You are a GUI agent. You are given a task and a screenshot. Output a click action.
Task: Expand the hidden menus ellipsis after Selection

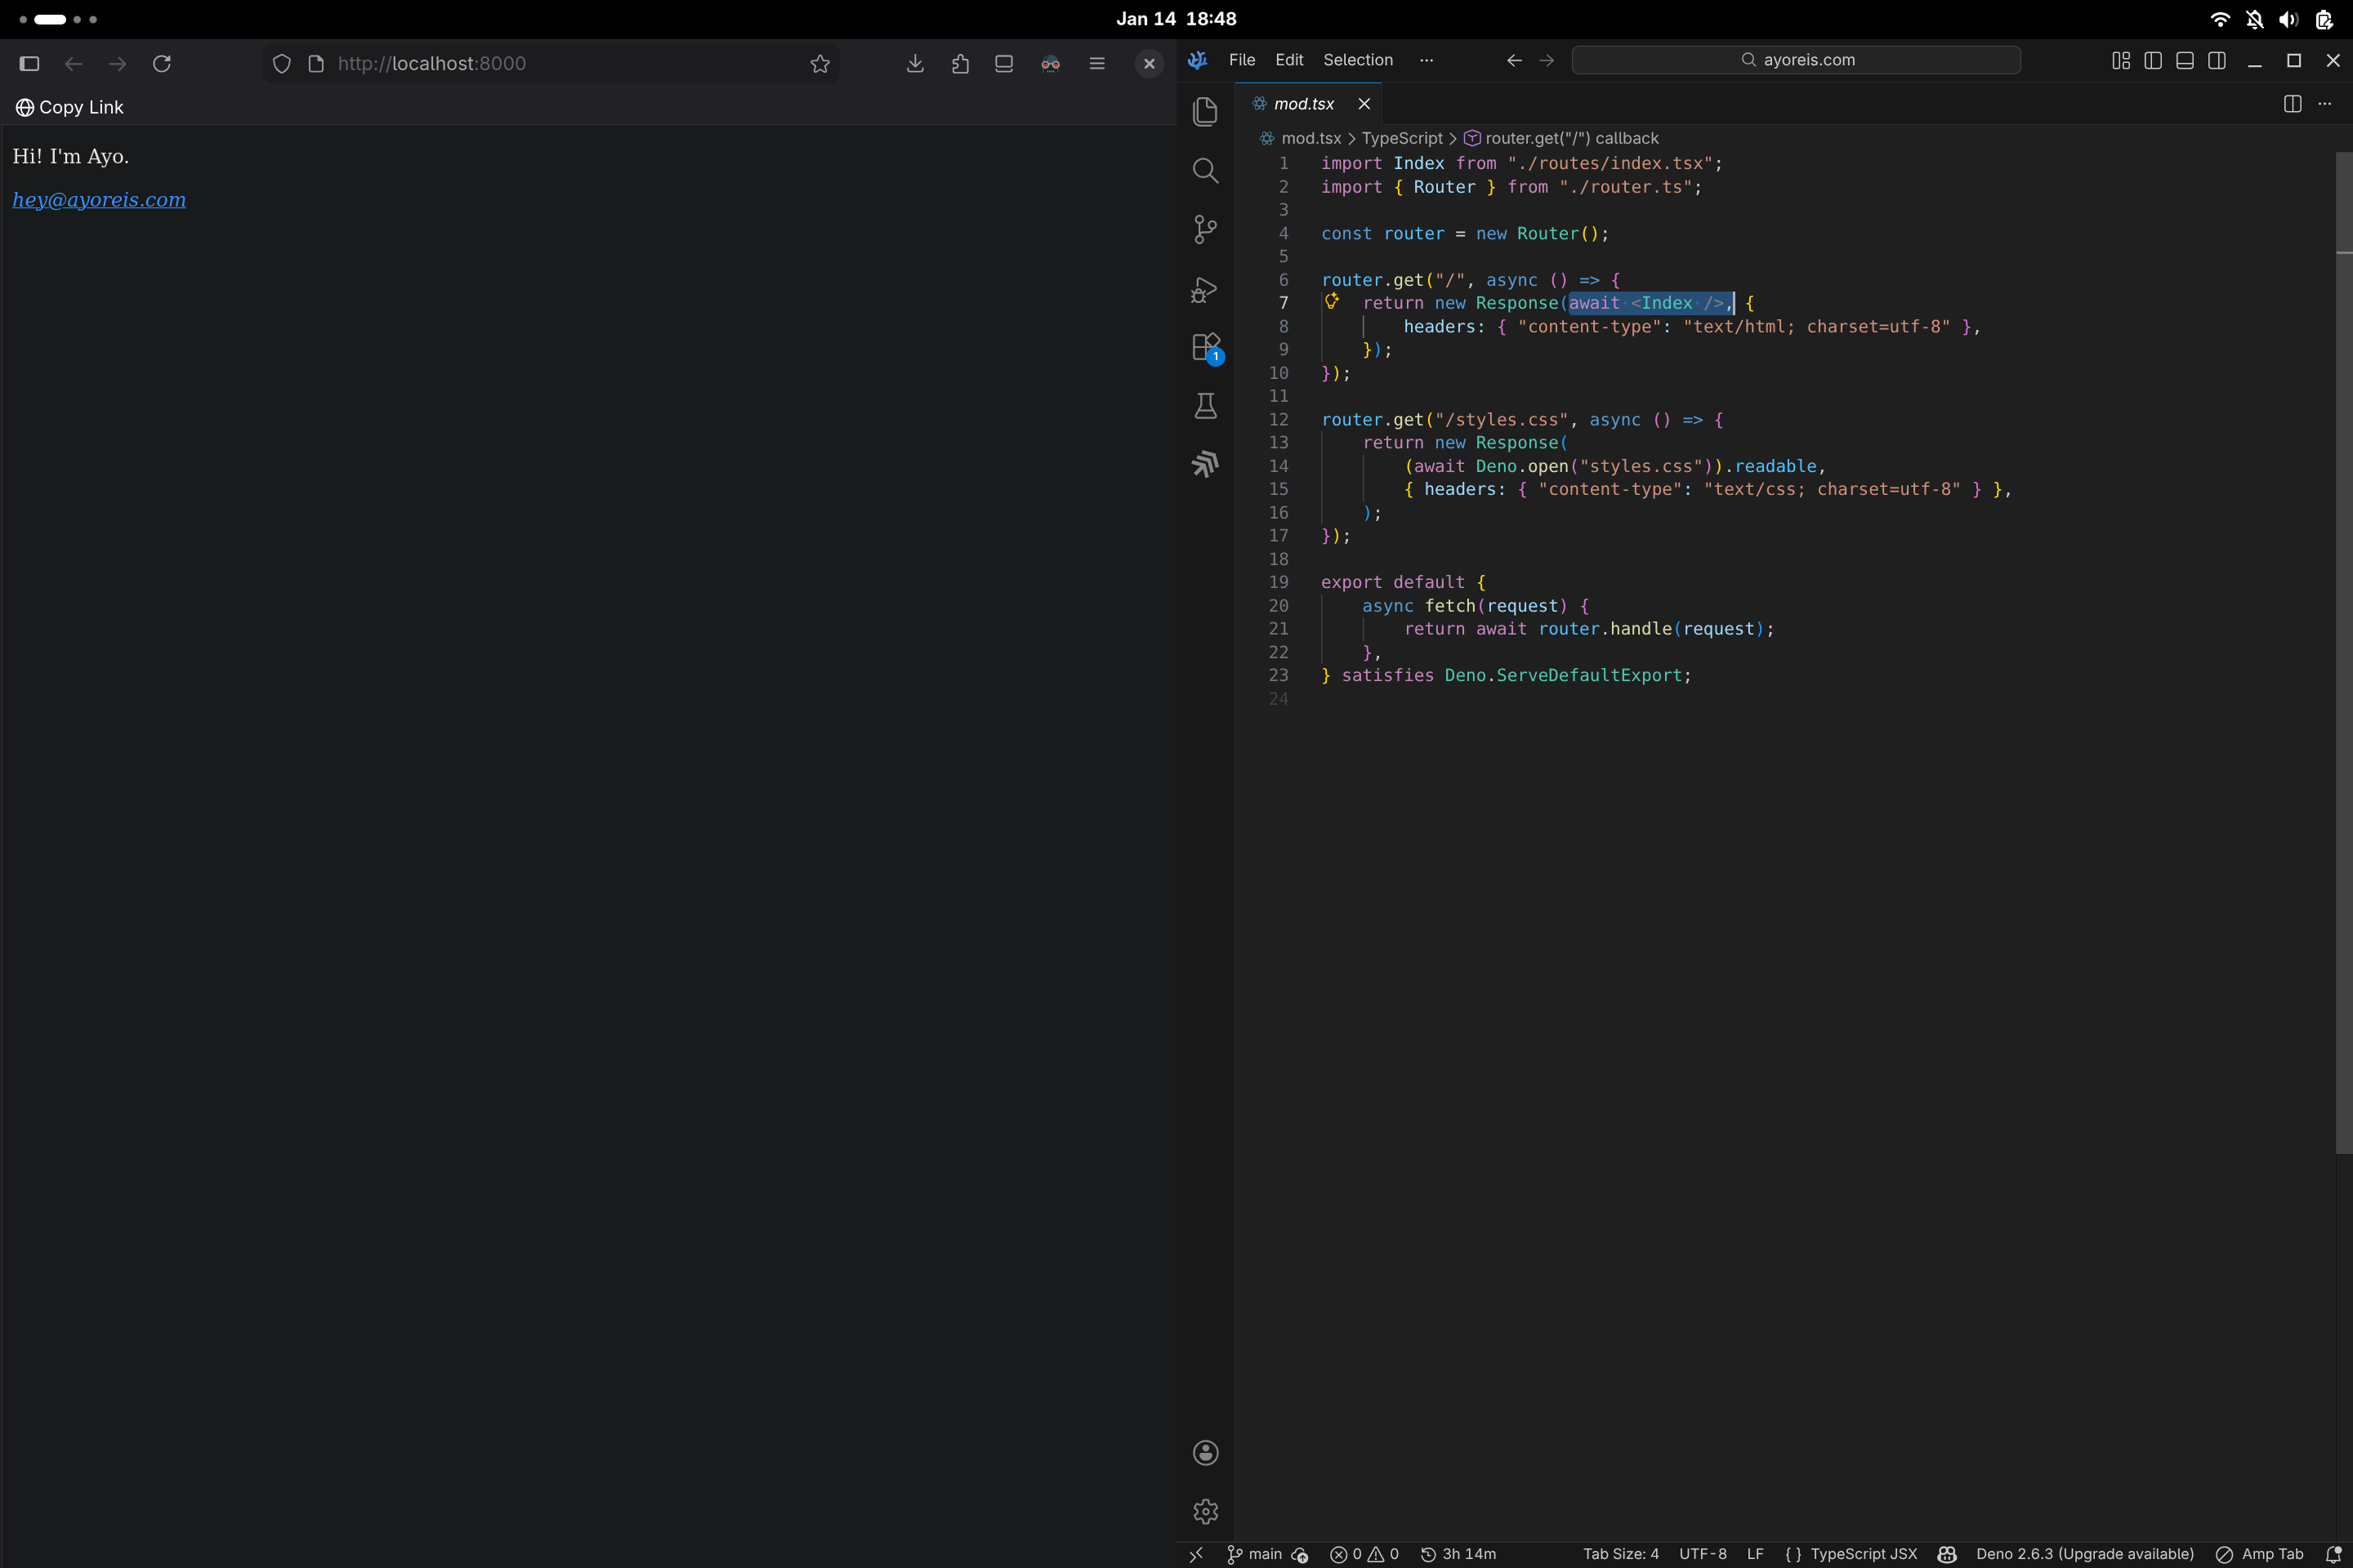(x=1426, y=60)
